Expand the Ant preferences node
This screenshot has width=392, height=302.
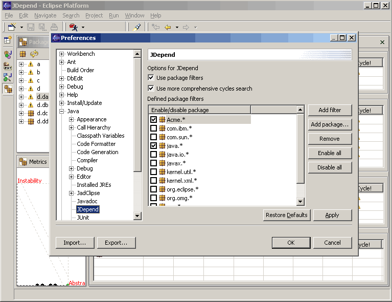point(61,62)
